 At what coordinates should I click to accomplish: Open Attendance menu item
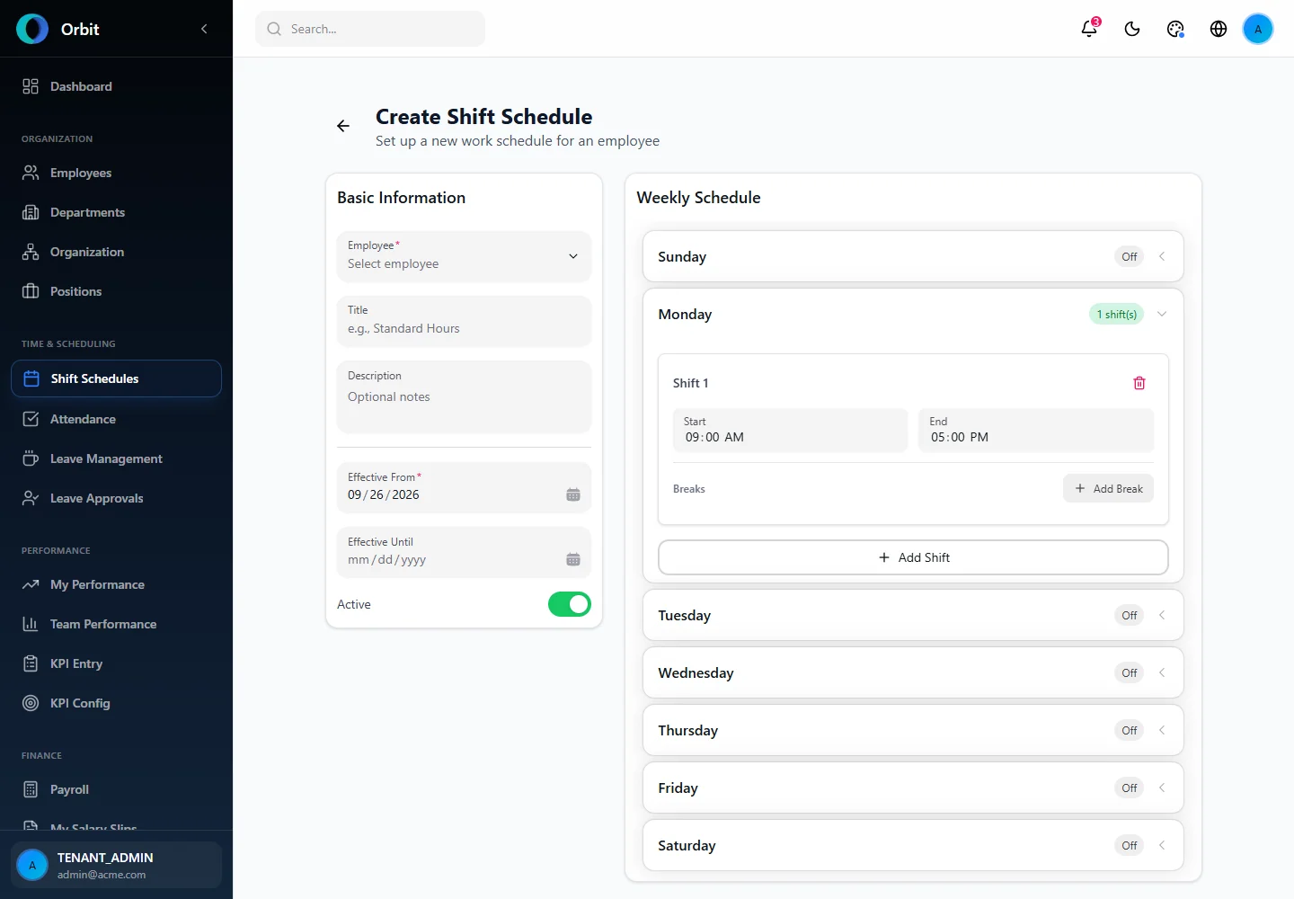(116, 419)
